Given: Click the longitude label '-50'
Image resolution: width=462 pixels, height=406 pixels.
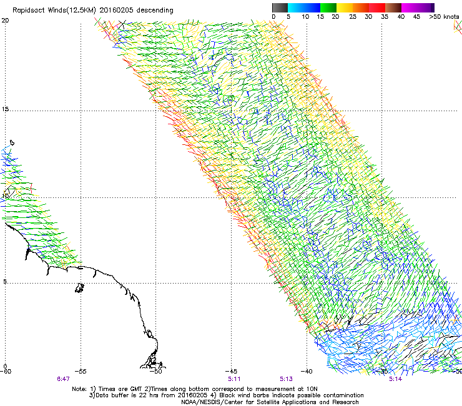Looking at the screenshot, I should coord(156,371).
